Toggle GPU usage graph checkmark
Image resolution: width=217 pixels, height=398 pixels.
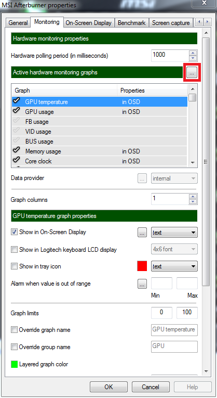[x=17, y=111]
